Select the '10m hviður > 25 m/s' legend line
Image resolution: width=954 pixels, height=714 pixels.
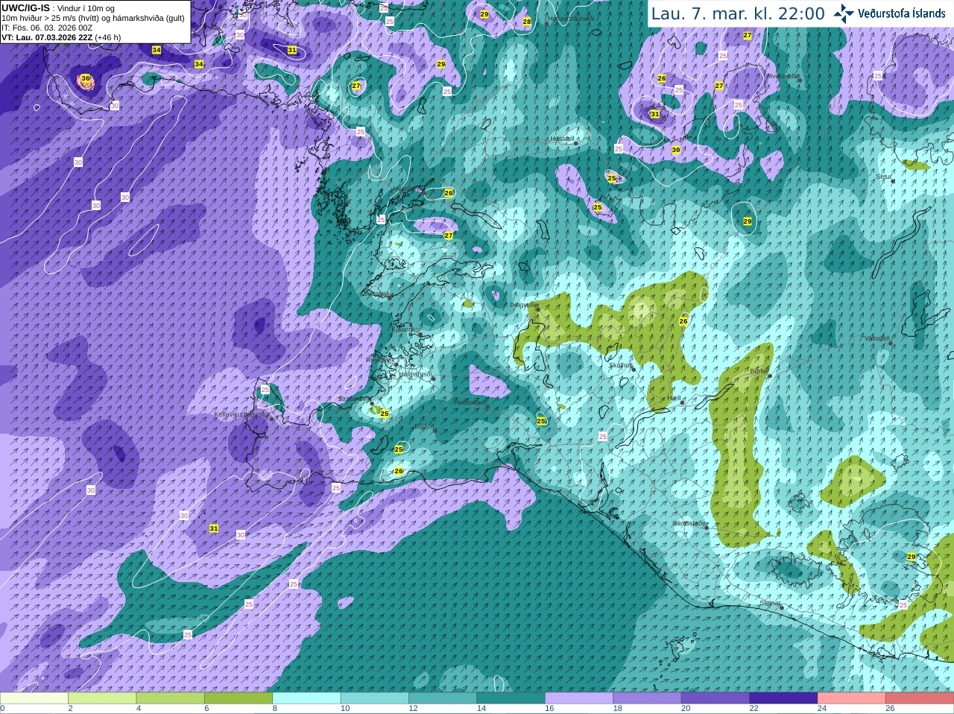(x=92, y=18)
